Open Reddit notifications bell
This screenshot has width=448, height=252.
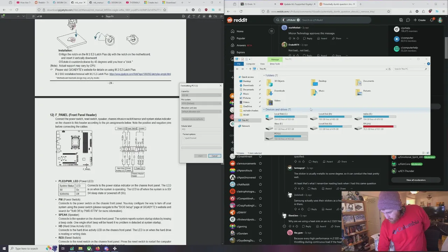point(432,20)
